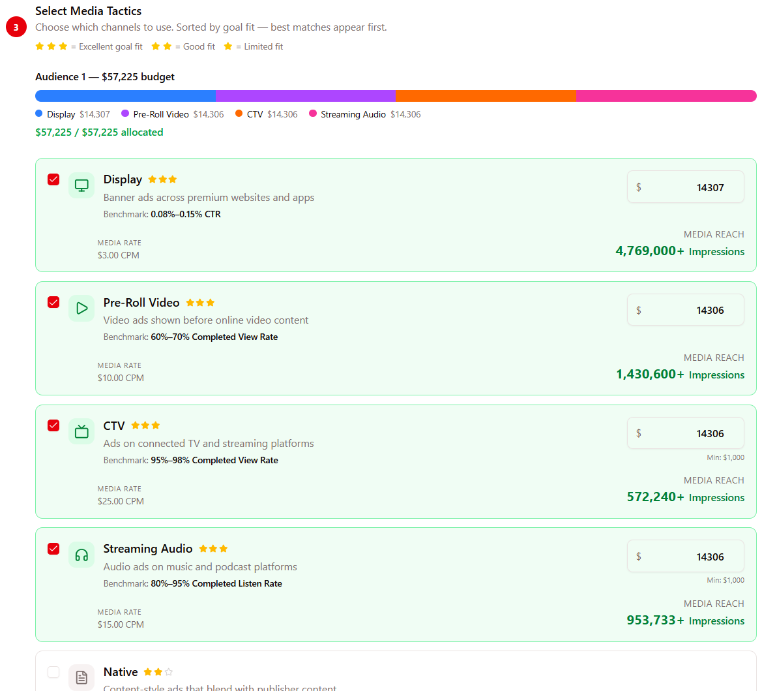Click the Display three-star rating
This screenshot has height=691, width=762.
(x=162, y=179)
